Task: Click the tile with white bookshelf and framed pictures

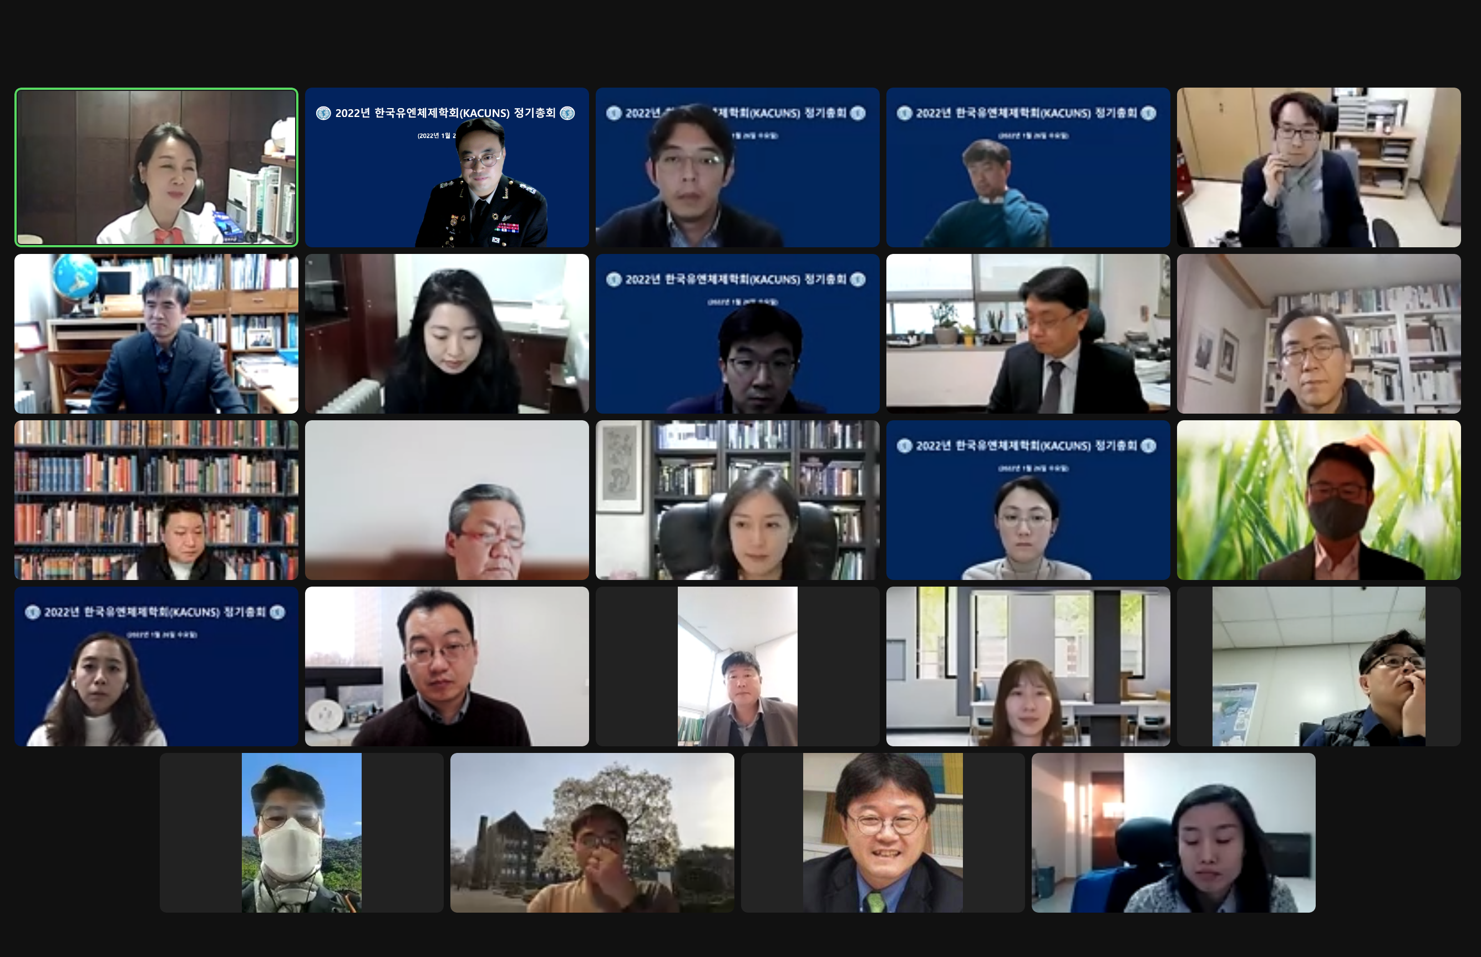Action: pos(1318,334)
